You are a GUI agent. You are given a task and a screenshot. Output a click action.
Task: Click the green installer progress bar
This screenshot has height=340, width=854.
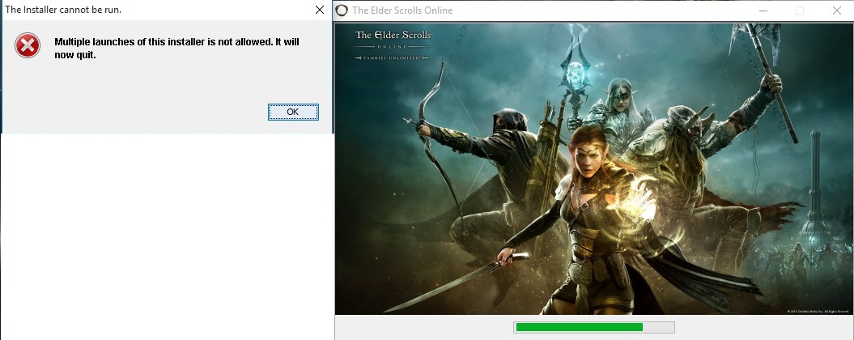coord(594,327)
